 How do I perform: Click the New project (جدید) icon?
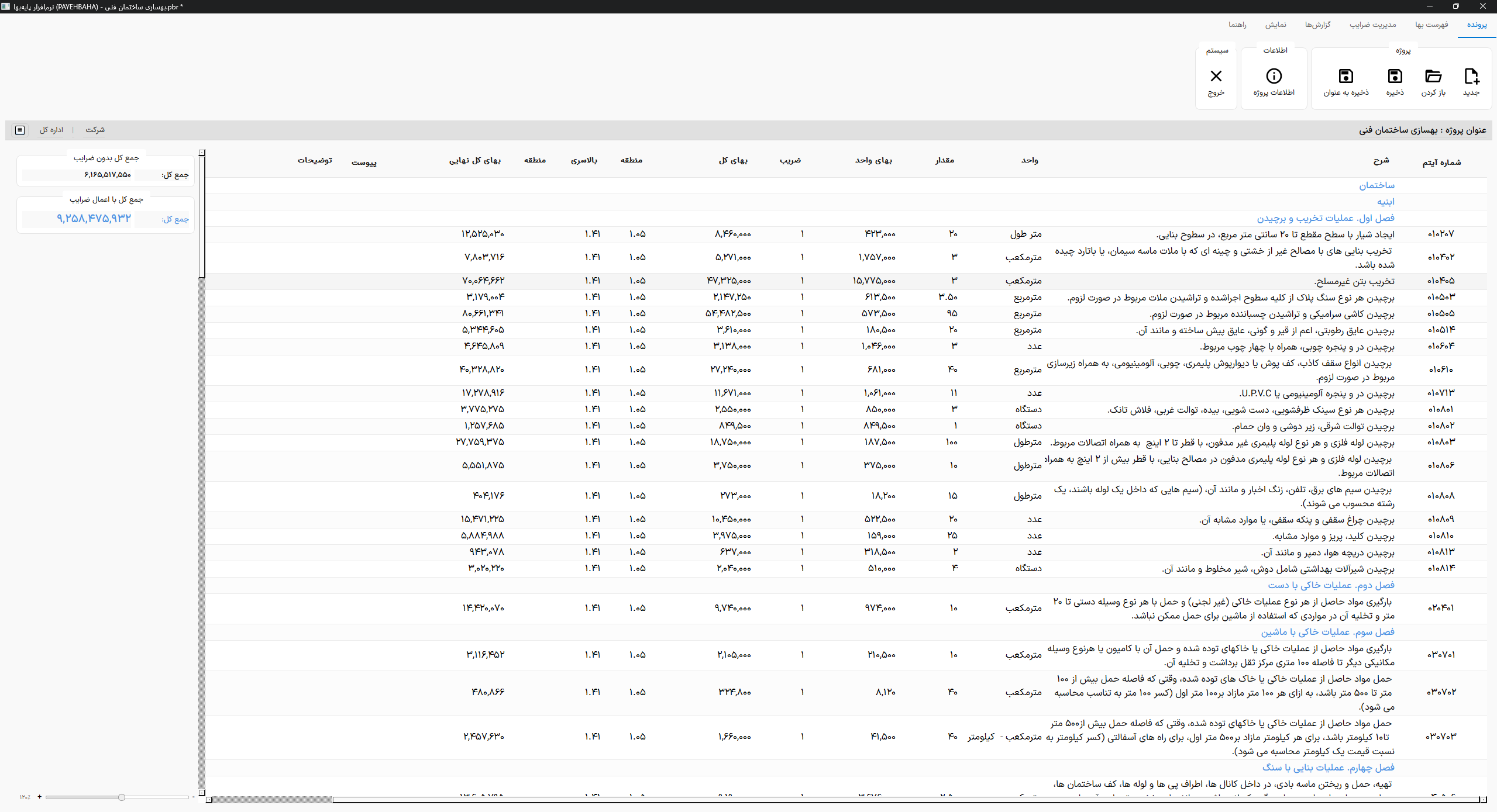pyautogui.click(x=1471, y=77)
